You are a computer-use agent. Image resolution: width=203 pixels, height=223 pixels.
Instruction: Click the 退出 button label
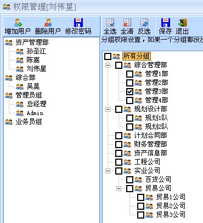coord(182,31)
